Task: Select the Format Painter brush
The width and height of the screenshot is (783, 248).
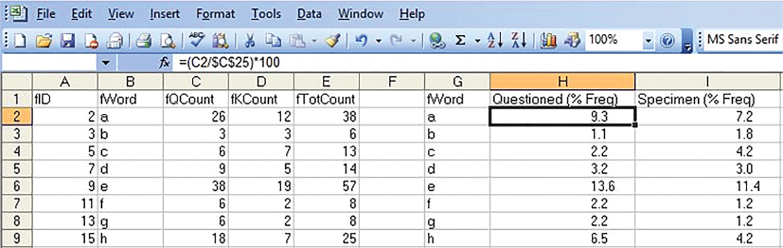Action: tap(333, 41)
